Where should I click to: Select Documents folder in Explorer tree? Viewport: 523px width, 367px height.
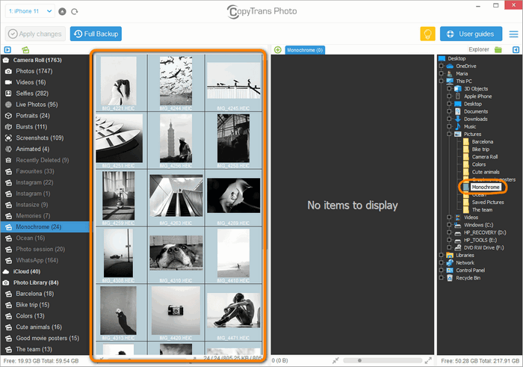click(x=476, y=111)
